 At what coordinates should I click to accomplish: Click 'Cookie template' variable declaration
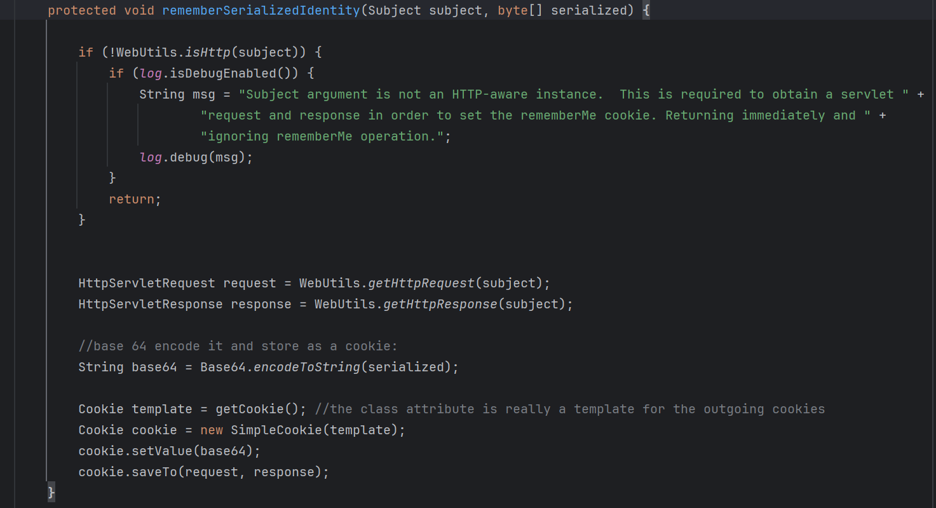135,409
